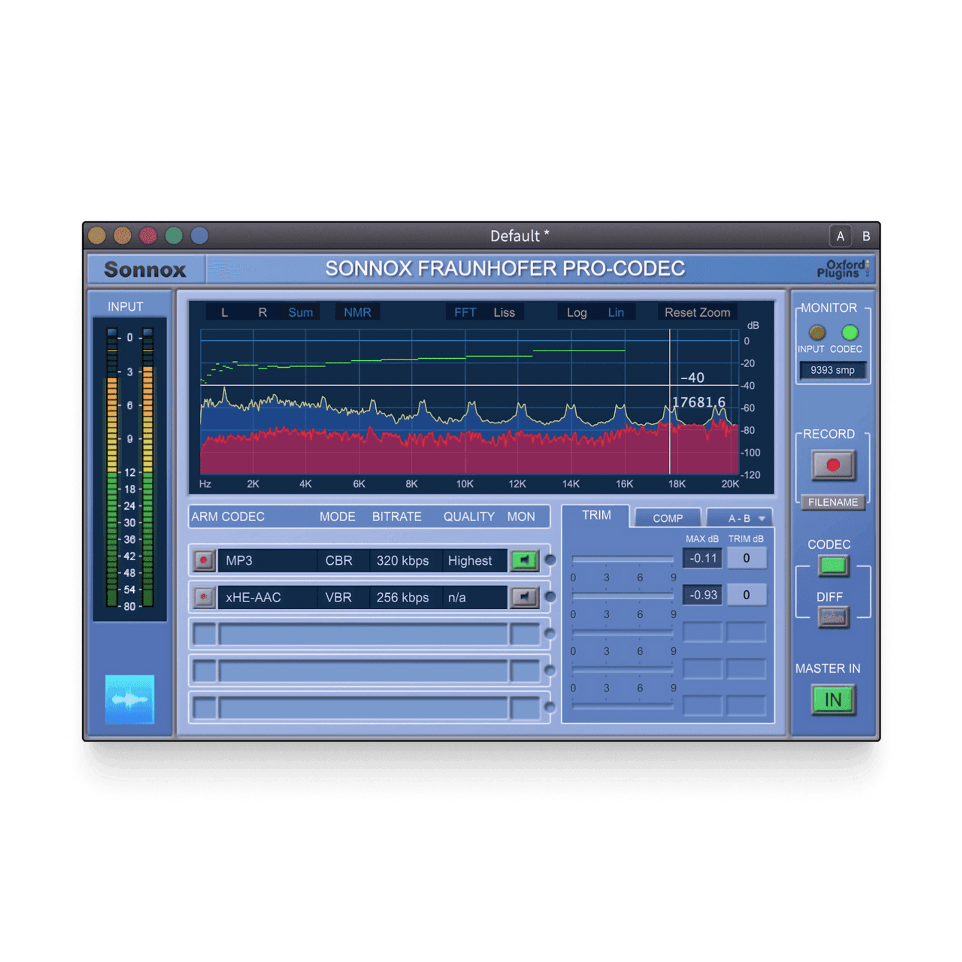
Task: Select the INPUT monitor LED
Action: coord(817,332)
